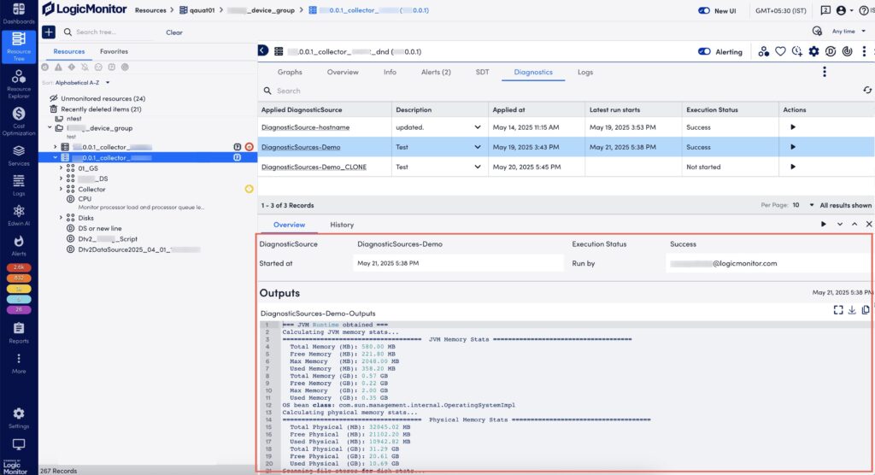The image size is (875, 475).
Task: Open Recently deleted items (21)
Action: [x=101, y=108]
